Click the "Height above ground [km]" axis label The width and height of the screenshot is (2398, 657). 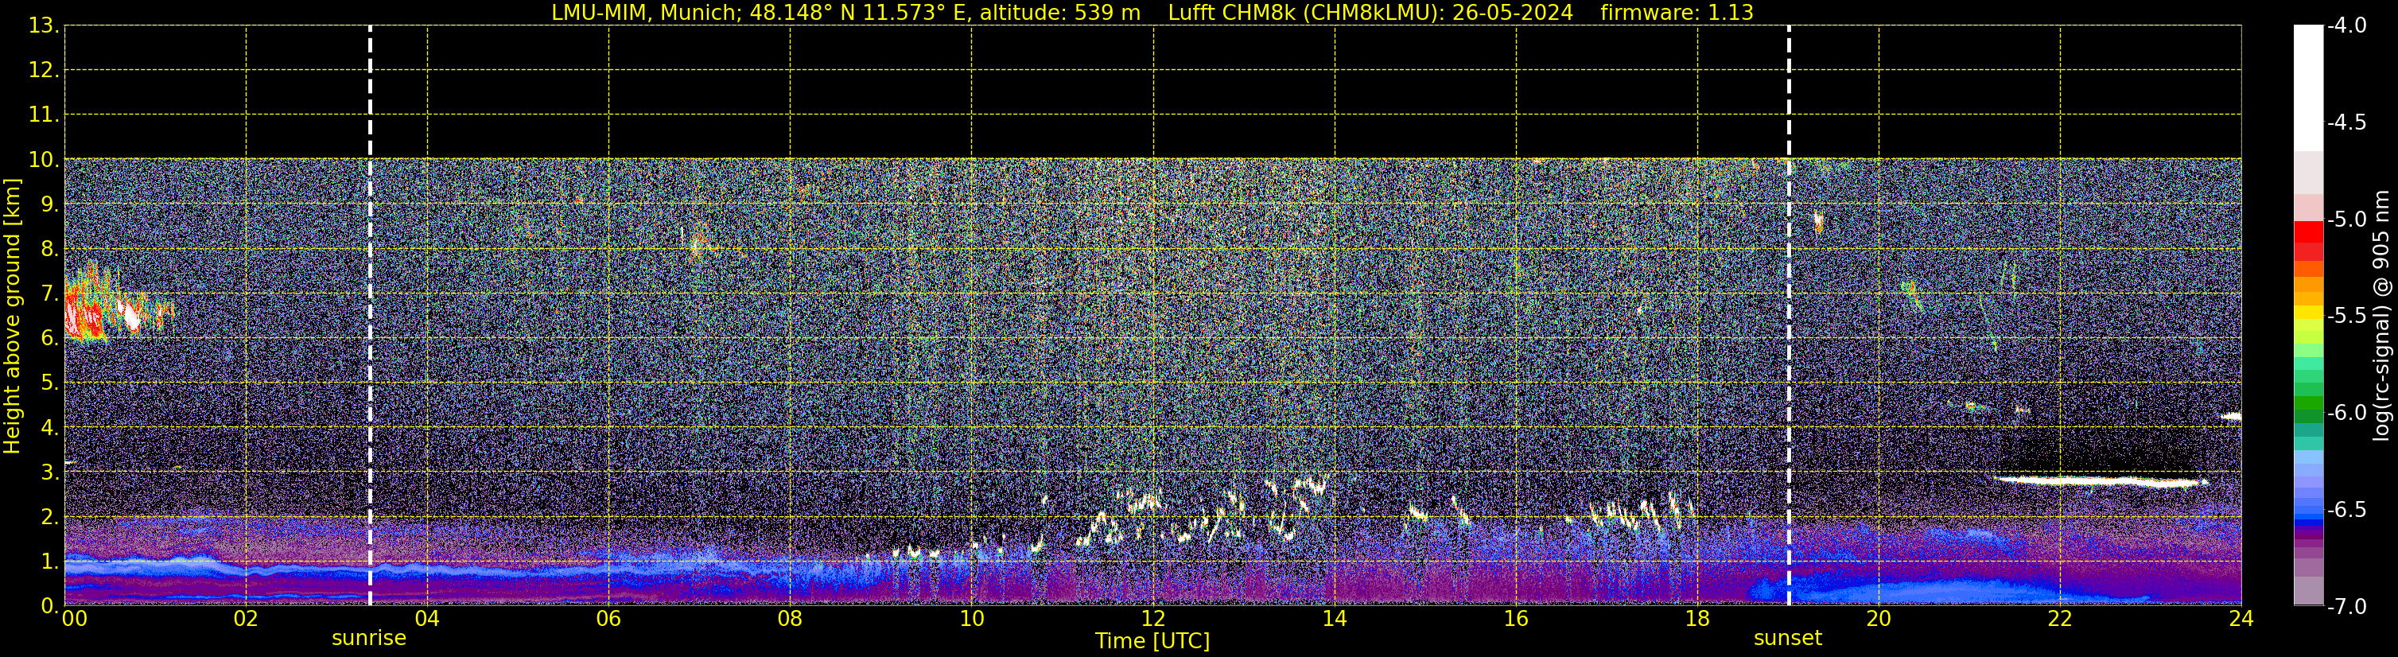(12, 317)
